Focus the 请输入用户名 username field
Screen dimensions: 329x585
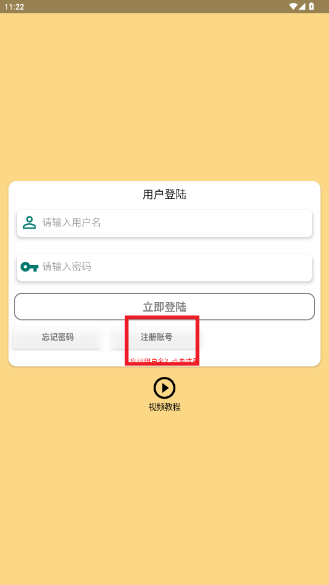[164, 223]
